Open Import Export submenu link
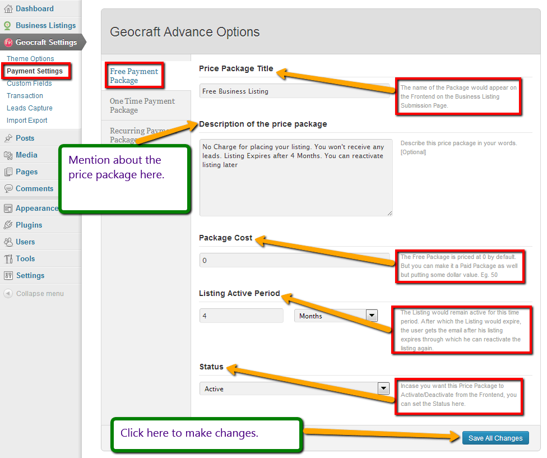Screen dimensions: 547x458 point(27,121)
